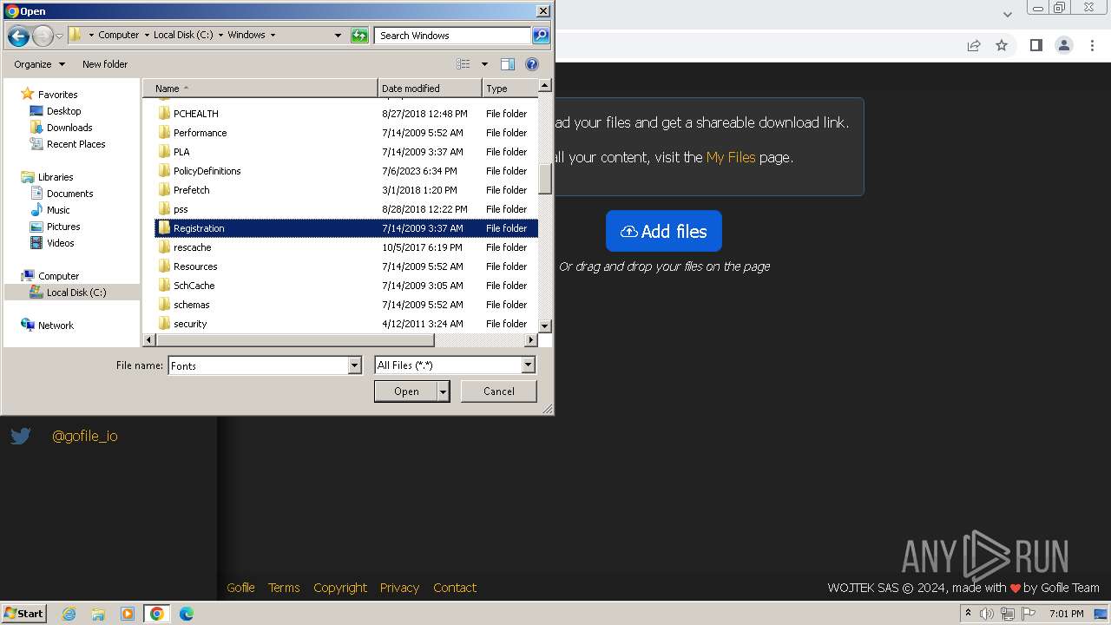
Task: Click Computer breadcrumb in address bar
Action: (x=118, y=36)
